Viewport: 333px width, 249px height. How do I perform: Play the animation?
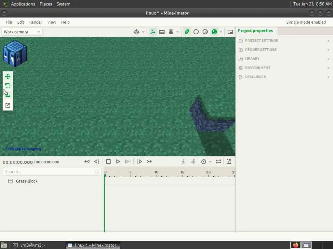click(118, 161)
